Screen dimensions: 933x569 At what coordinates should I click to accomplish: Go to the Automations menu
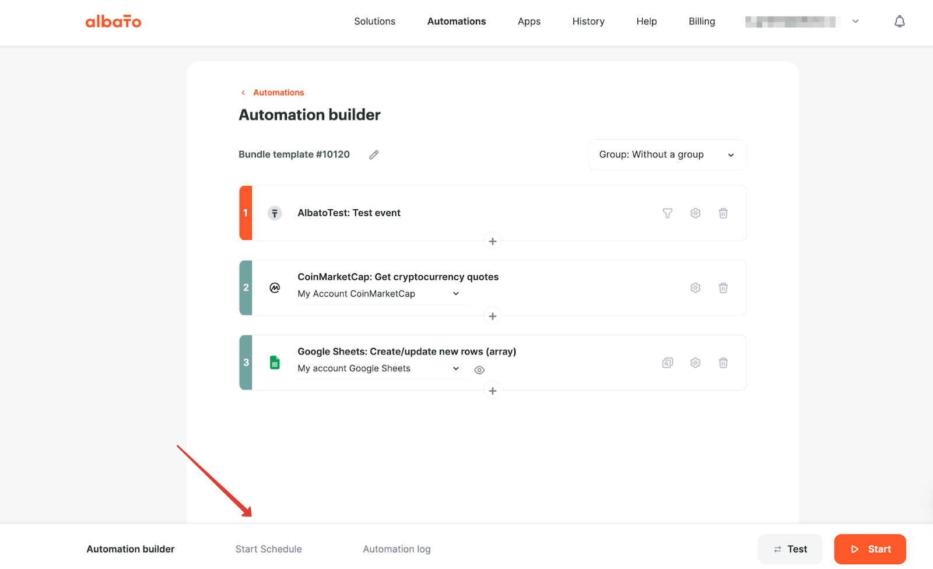pos(457,22)
